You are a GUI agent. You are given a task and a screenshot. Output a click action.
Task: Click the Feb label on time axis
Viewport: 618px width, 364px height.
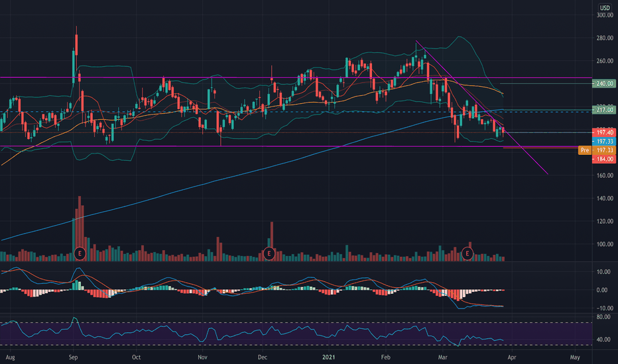pos(385,357)
